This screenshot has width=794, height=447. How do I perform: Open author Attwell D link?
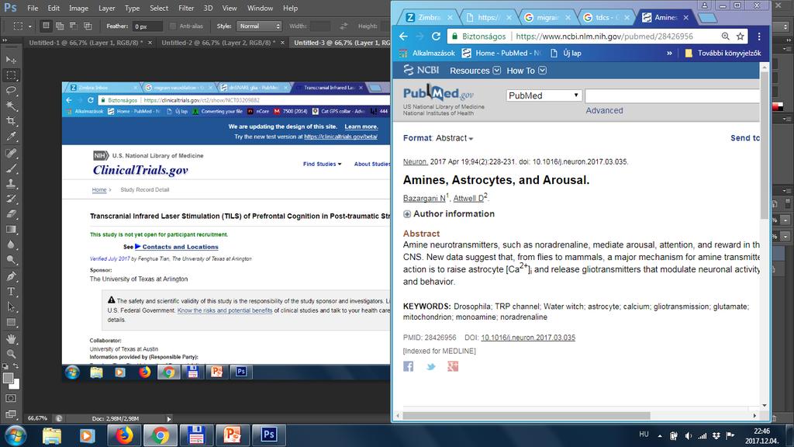468,198
